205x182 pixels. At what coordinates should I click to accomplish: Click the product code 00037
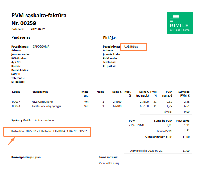pyautogui.click(x=16, y=102)
